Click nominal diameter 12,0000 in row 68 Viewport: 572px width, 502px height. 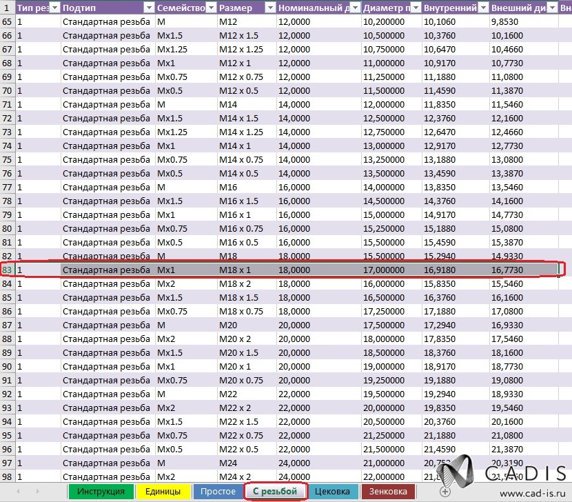[319, 63]
